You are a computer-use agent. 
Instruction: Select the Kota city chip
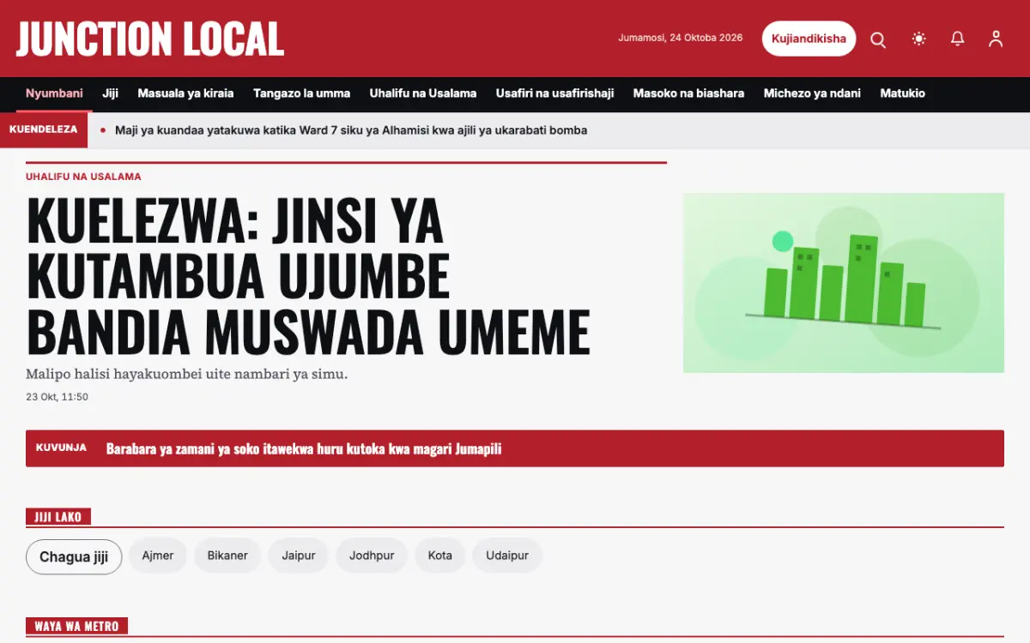click(440, 556)
